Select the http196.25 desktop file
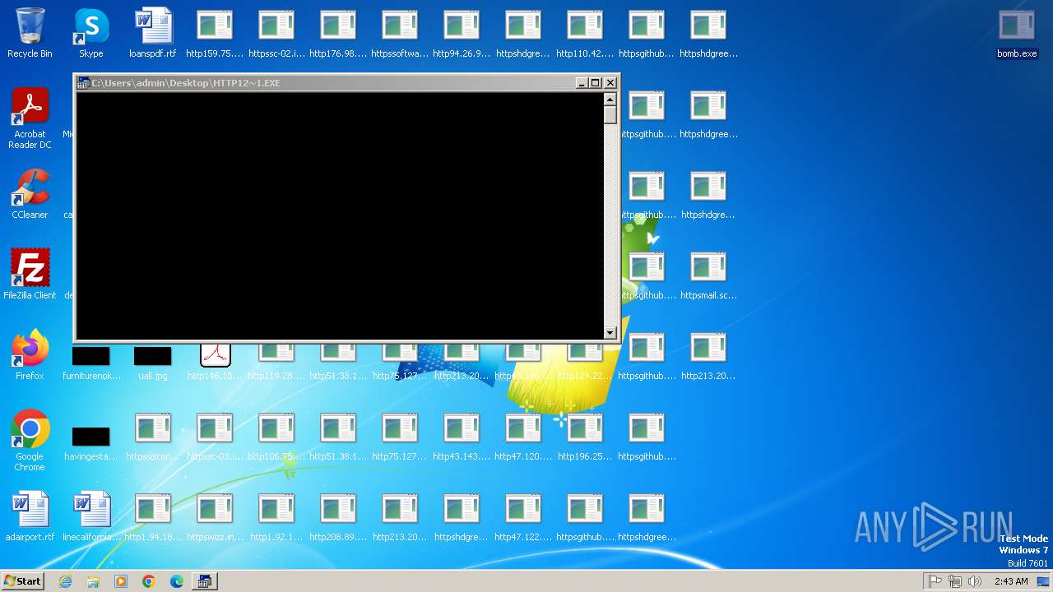 (585, 436)
